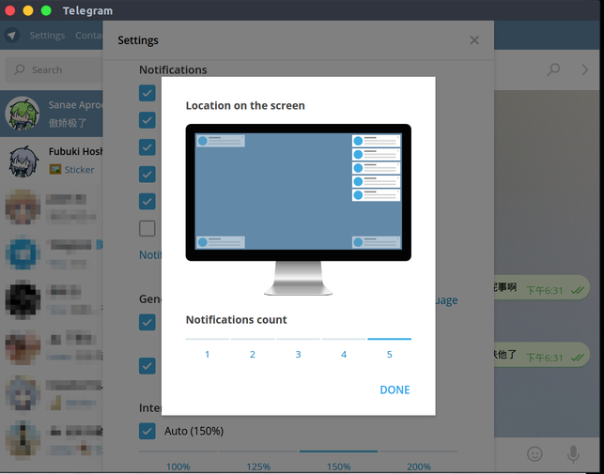Open the emoji picker smiley icon
Viewport: 604px width, 474px height.
point(534,454)
